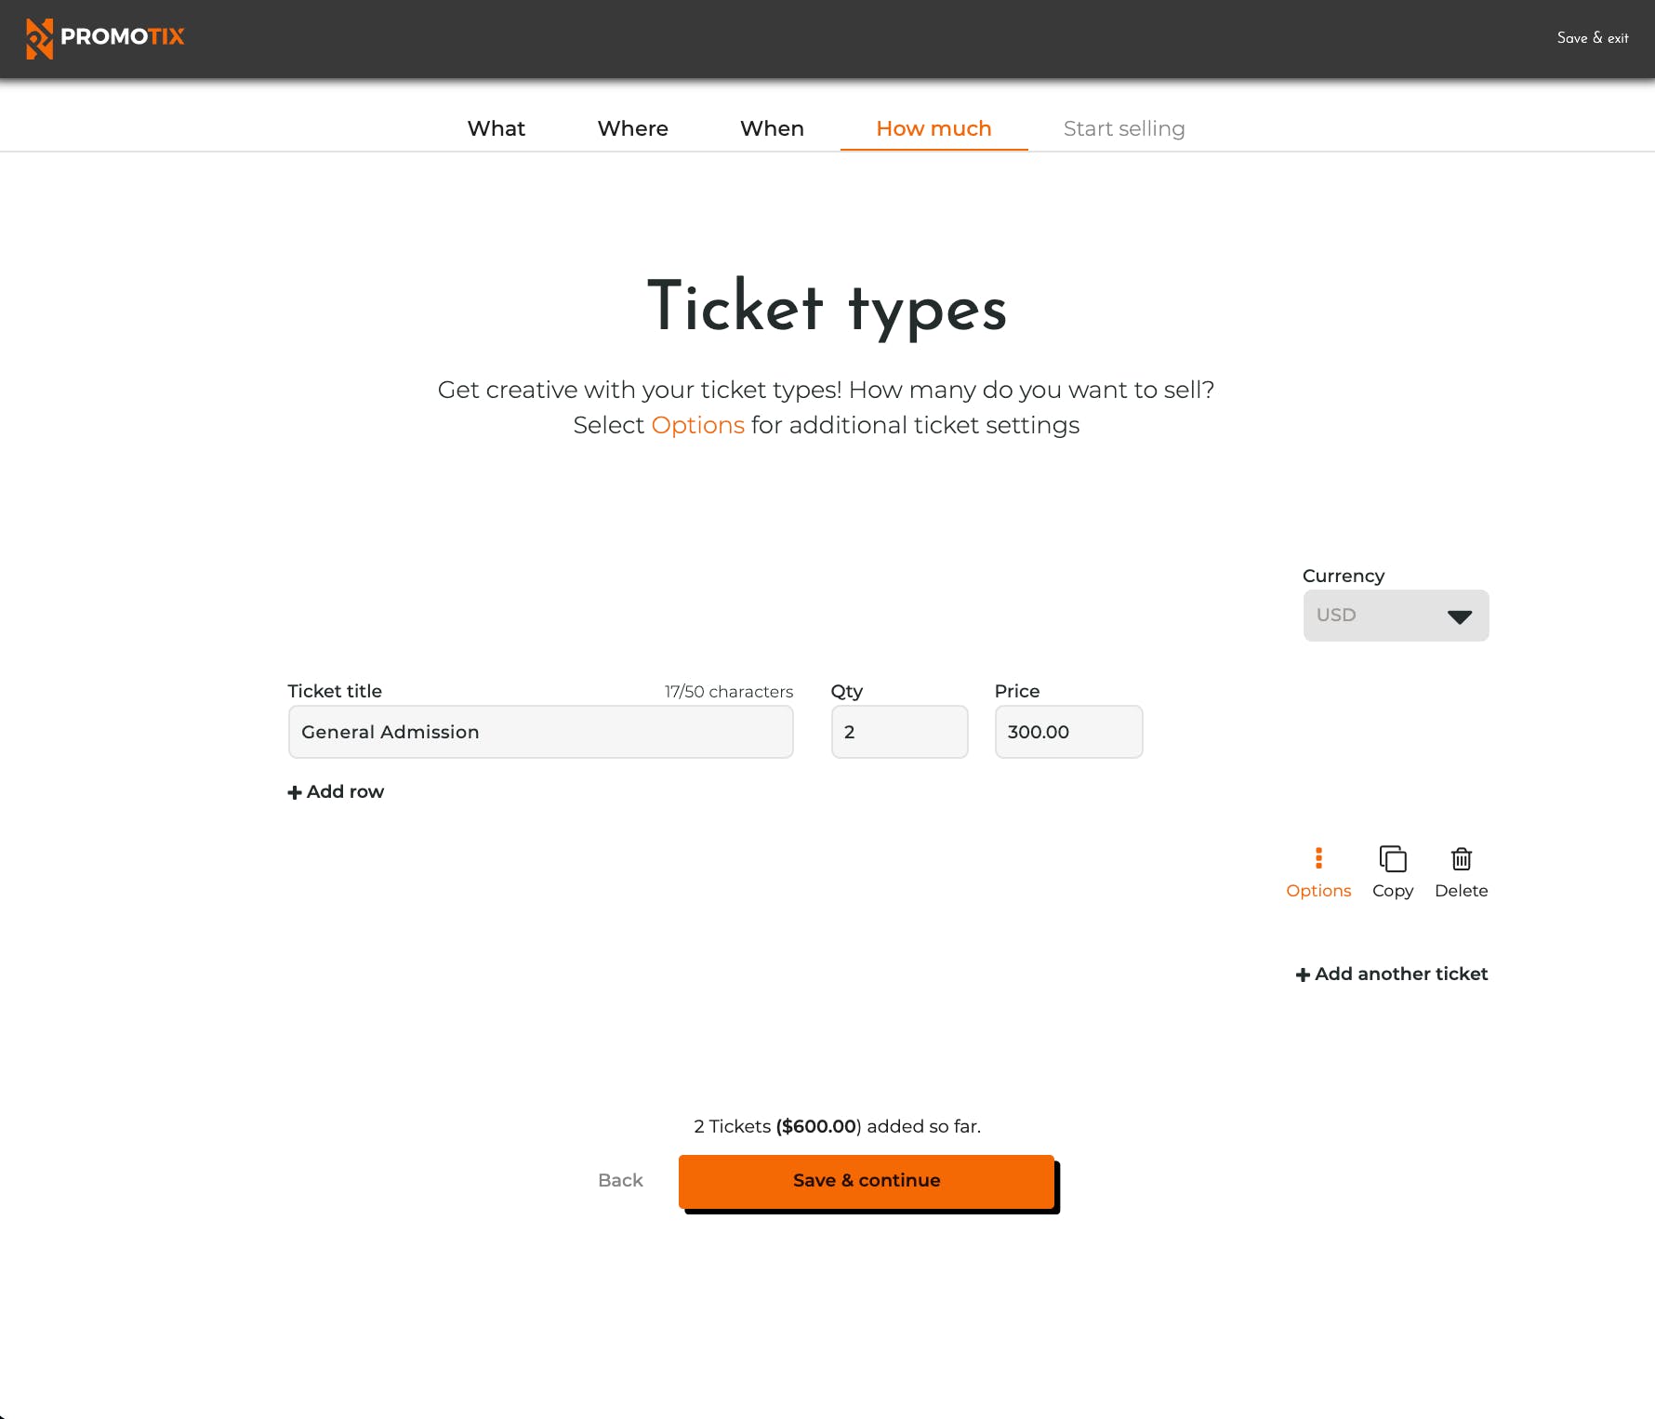Expand the Currency dropdown arrow
Viewport: 1655px width, 1419px height.
pyautogui.click(x=1460, y=617)
